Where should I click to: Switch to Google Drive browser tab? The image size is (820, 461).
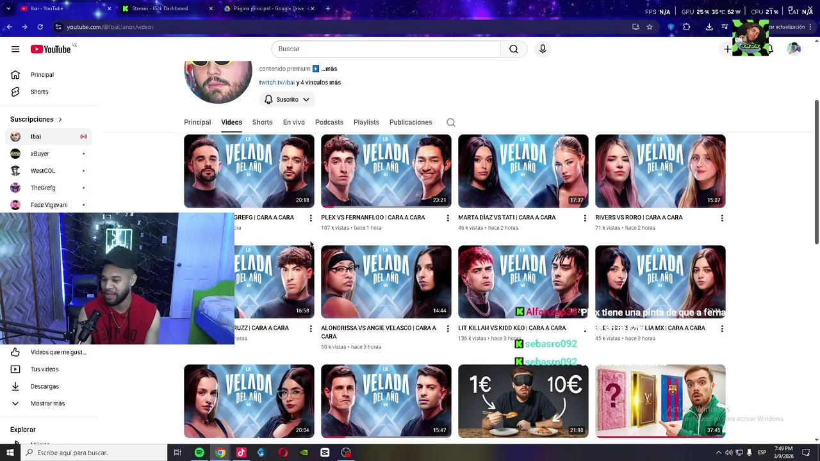[x=269, y=8]
